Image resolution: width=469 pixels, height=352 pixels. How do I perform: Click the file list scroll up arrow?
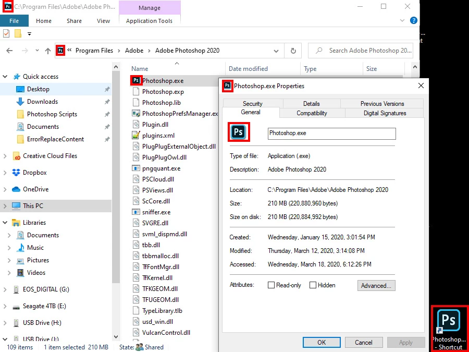415,67
